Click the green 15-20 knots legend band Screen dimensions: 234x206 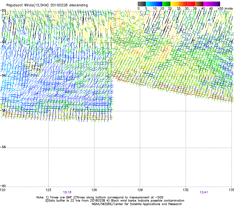[x=166, y=4]
